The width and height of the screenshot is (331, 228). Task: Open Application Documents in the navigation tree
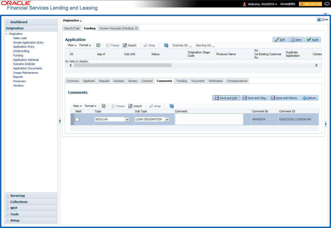coord(27,68)
